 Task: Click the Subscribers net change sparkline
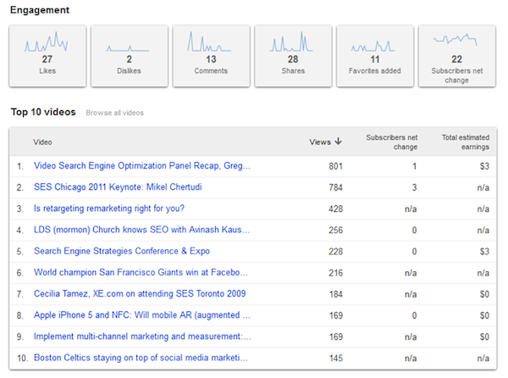pos(456,39)
